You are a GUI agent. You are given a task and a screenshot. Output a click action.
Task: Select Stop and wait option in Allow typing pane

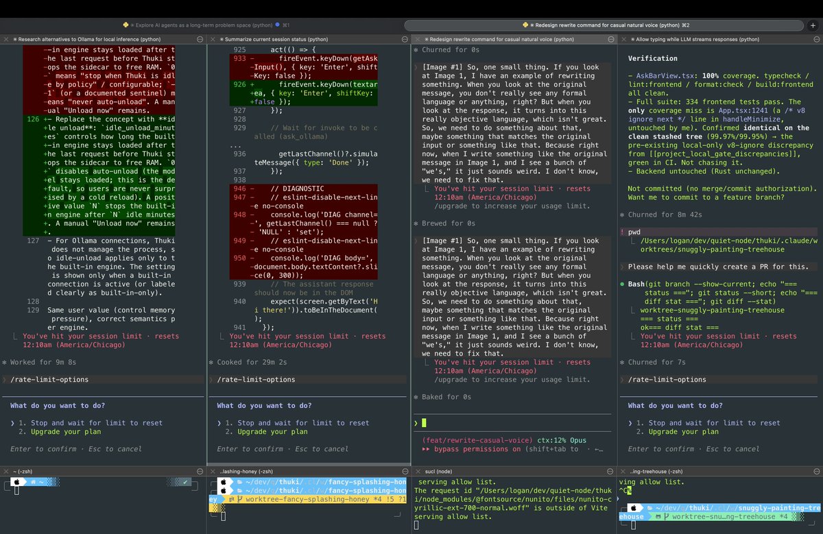(708, 423)
